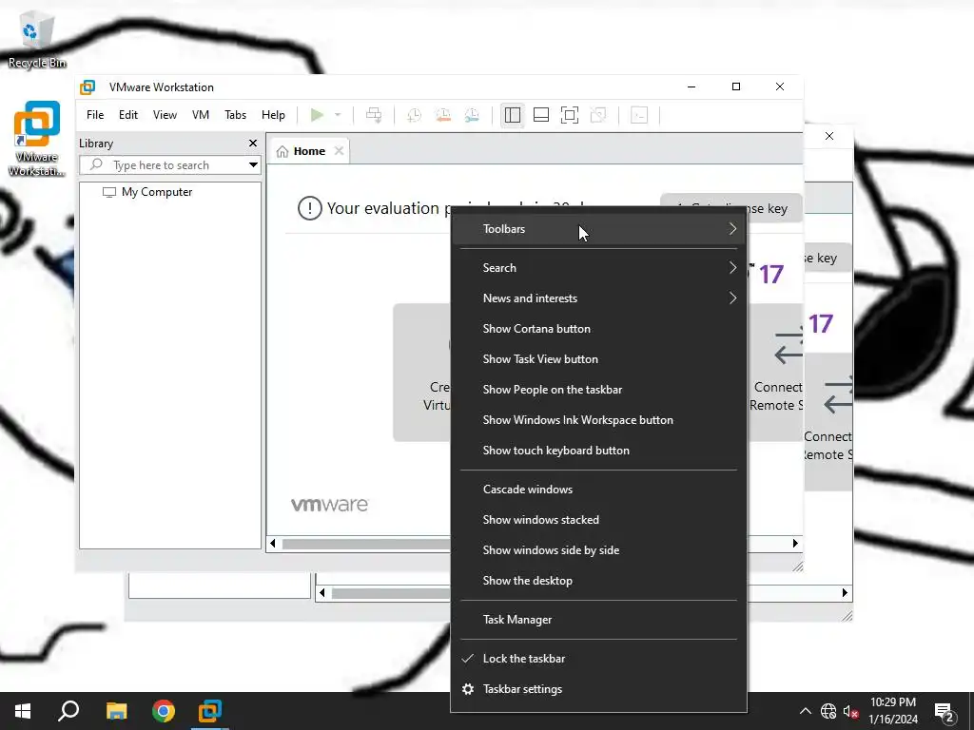Open the Help menu
The image size is (974, 730).
273,115
